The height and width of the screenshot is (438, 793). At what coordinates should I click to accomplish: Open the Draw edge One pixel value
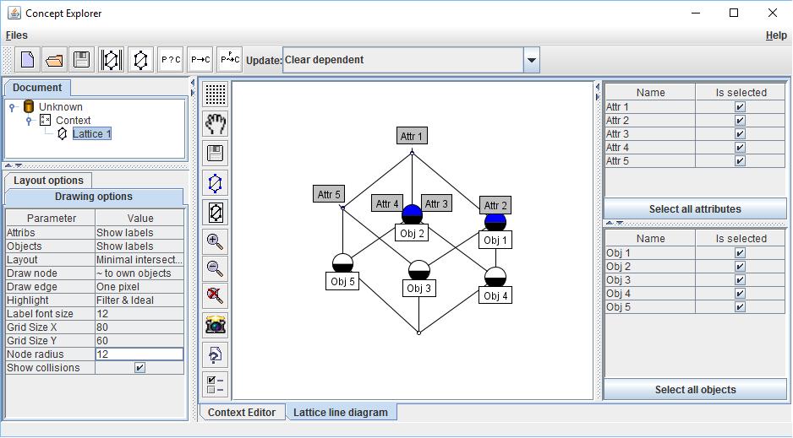139,287
